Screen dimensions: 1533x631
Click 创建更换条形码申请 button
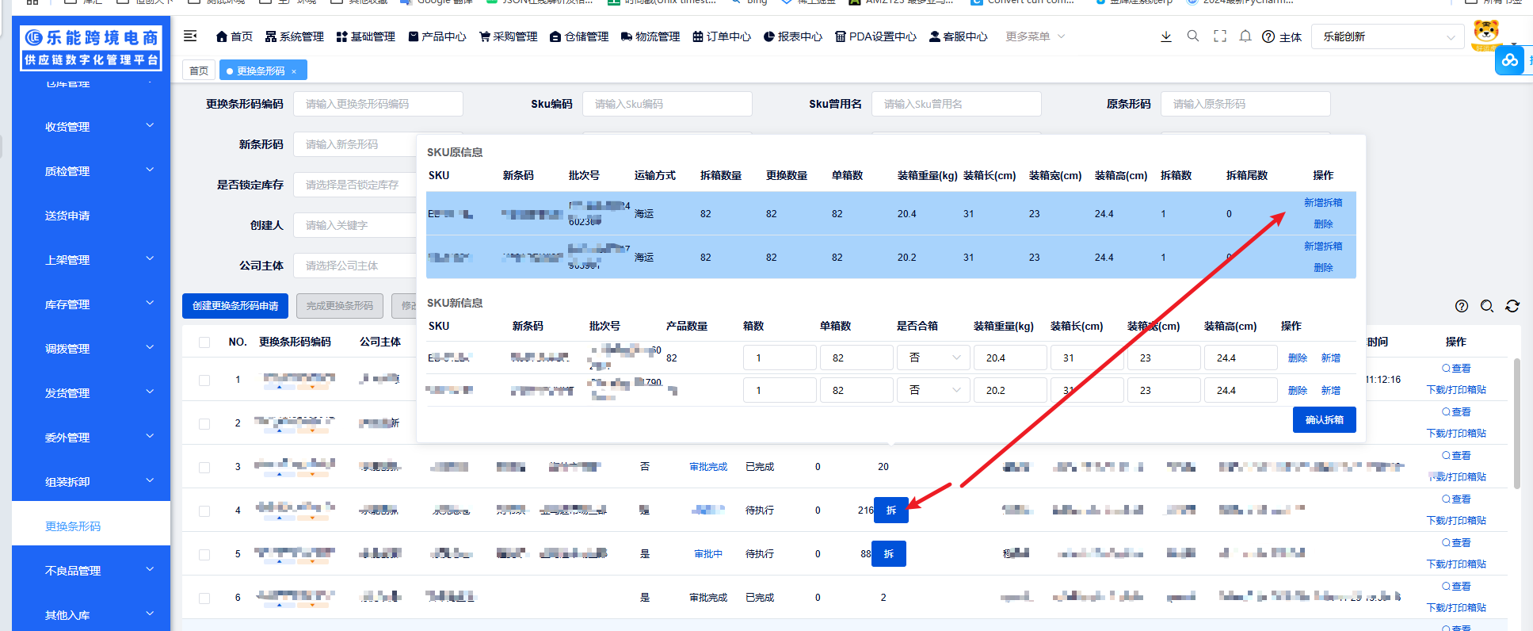235,306
